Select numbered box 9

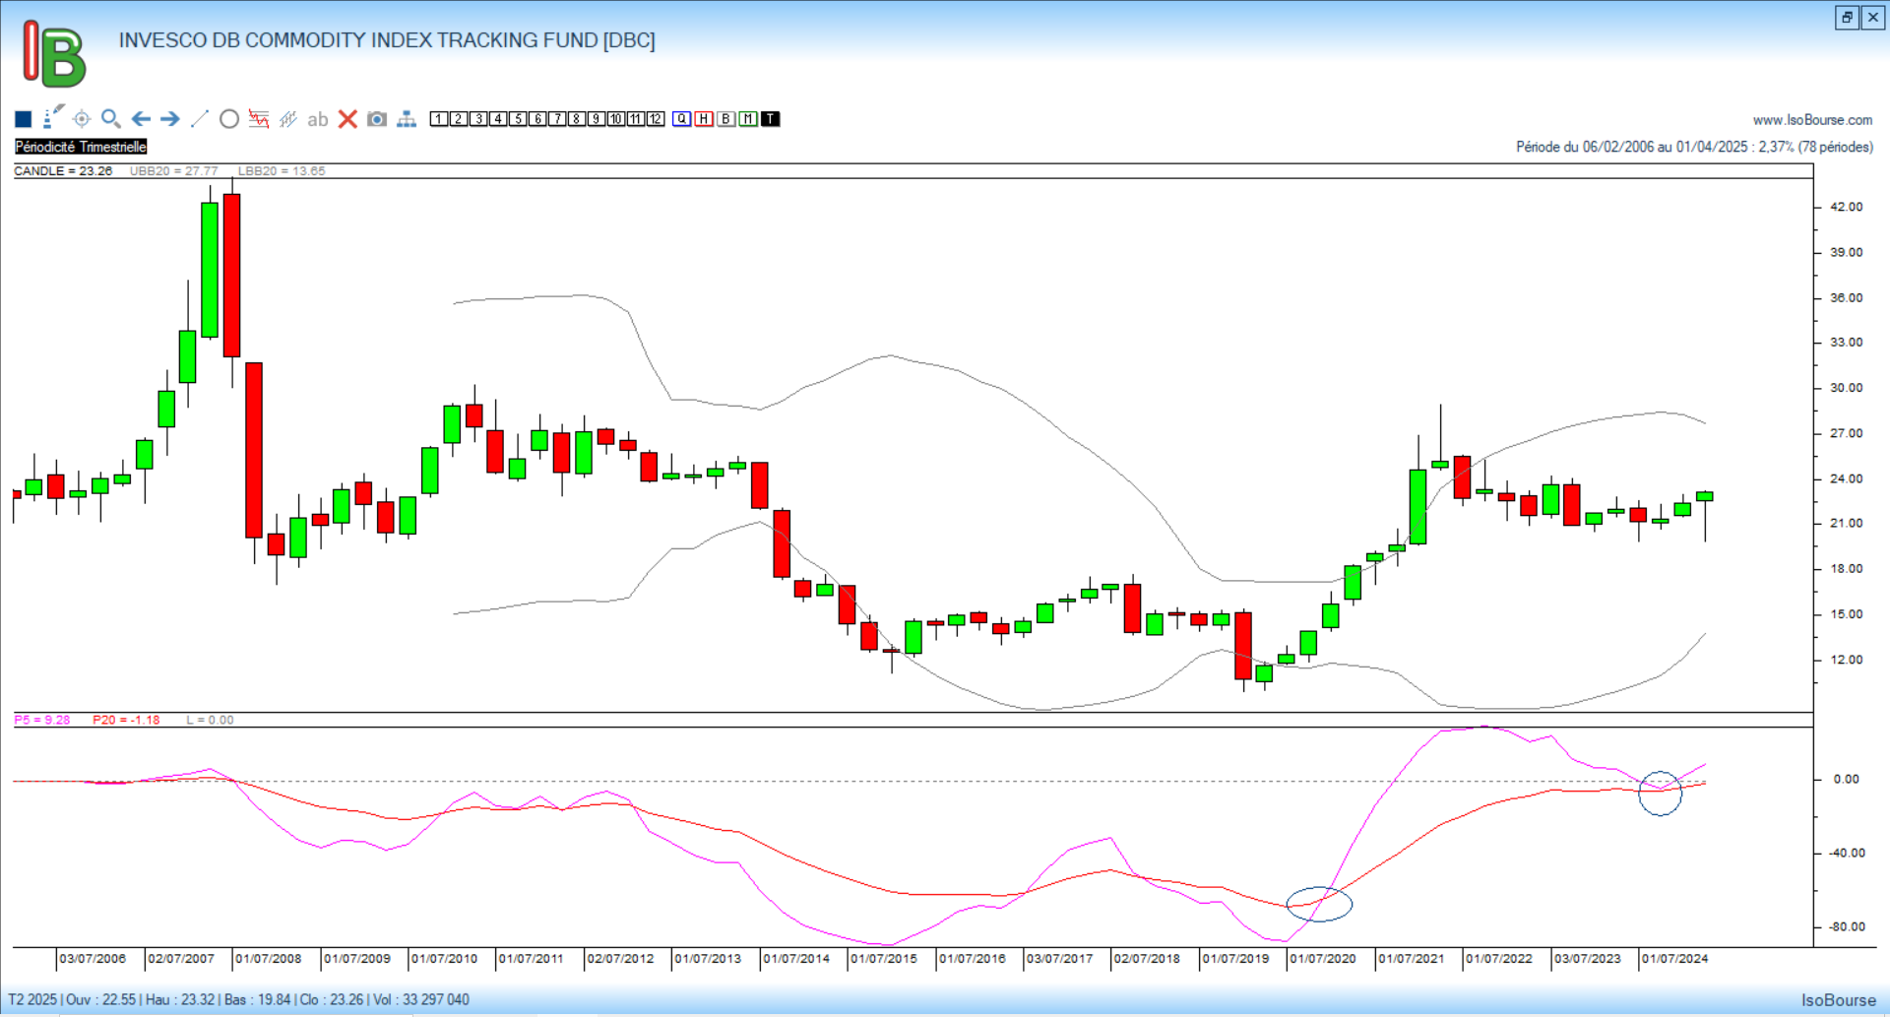[597, 119]
